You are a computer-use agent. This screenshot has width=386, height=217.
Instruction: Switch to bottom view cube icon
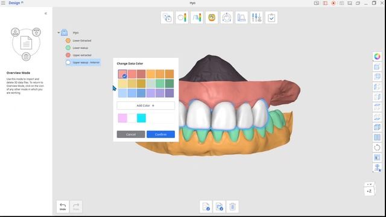tap(377, 117)
